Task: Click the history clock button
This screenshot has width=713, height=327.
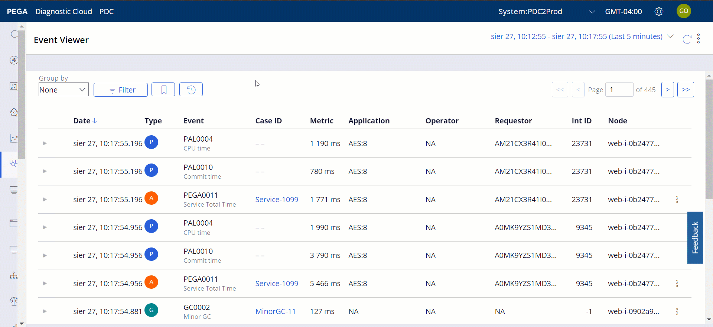Action: [x=191, y=90]
